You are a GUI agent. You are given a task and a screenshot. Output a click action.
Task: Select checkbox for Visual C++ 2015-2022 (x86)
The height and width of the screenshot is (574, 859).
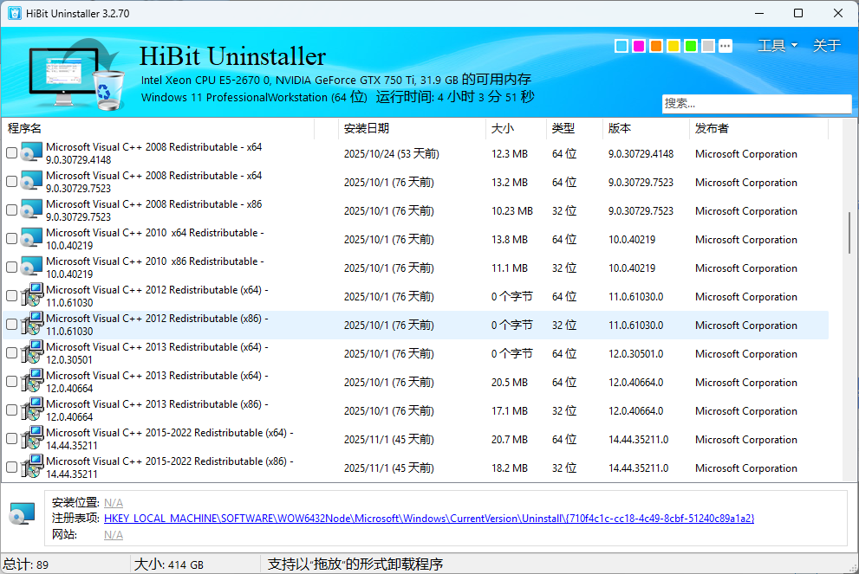[x=11, y=468]
